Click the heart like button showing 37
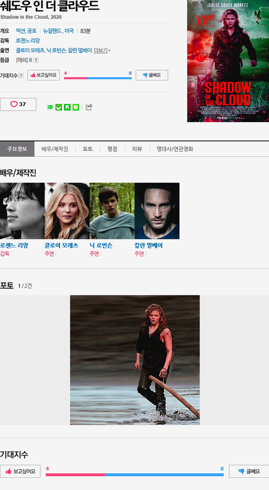269x490 pixels. point(18,104)
